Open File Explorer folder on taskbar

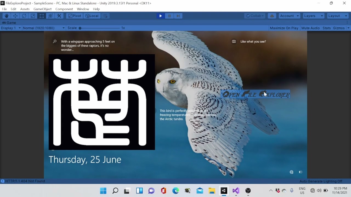(212, 191)
